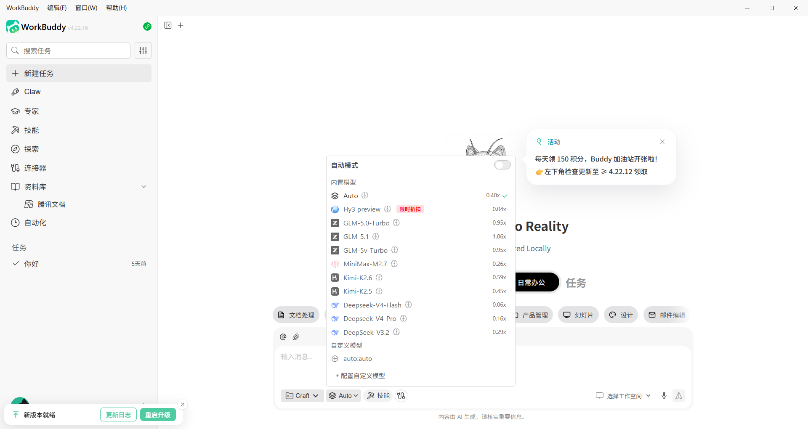Open the Auto model dropdown
Image resolution: width=808 pixels, height=429 pixels.
343,396
